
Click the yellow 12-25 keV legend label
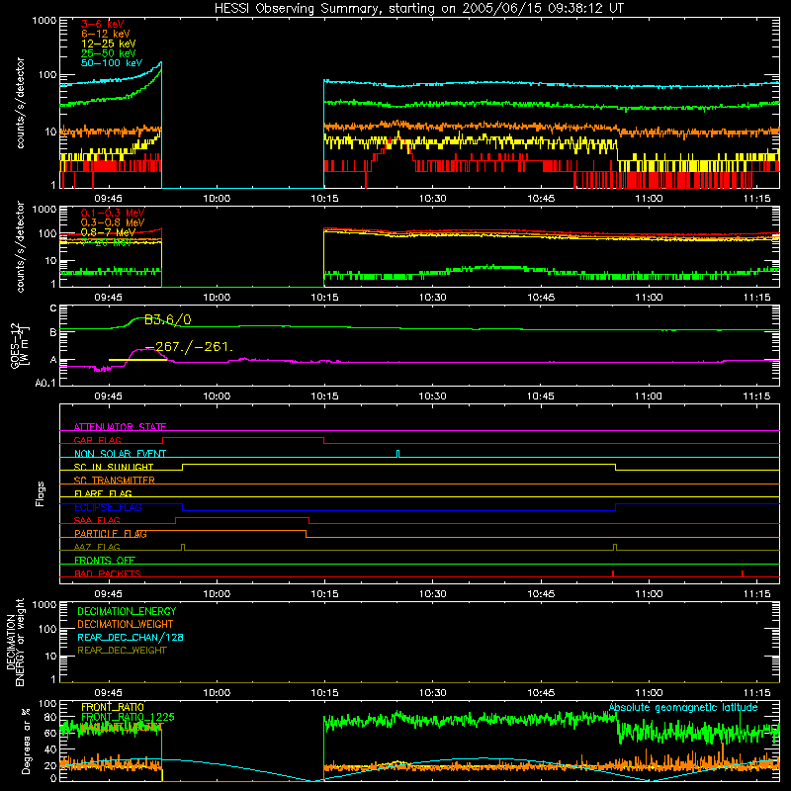109,44
